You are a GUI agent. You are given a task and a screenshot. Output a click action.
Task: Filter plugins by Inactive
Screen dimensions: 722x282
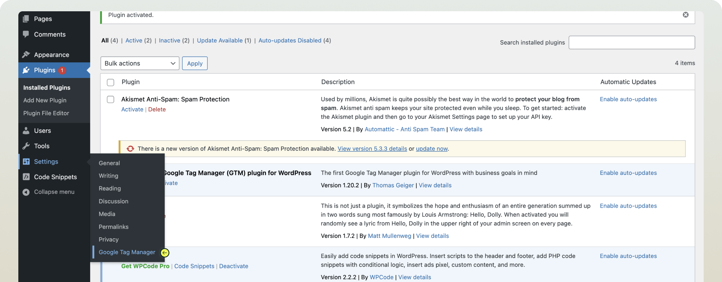click(170, 41)
